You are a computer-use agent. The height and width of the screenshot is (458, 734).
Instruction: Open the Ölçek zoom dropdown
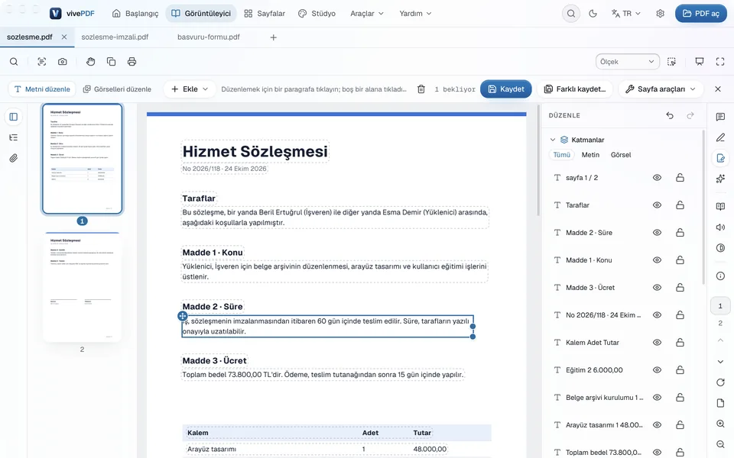tap(627, 62)
